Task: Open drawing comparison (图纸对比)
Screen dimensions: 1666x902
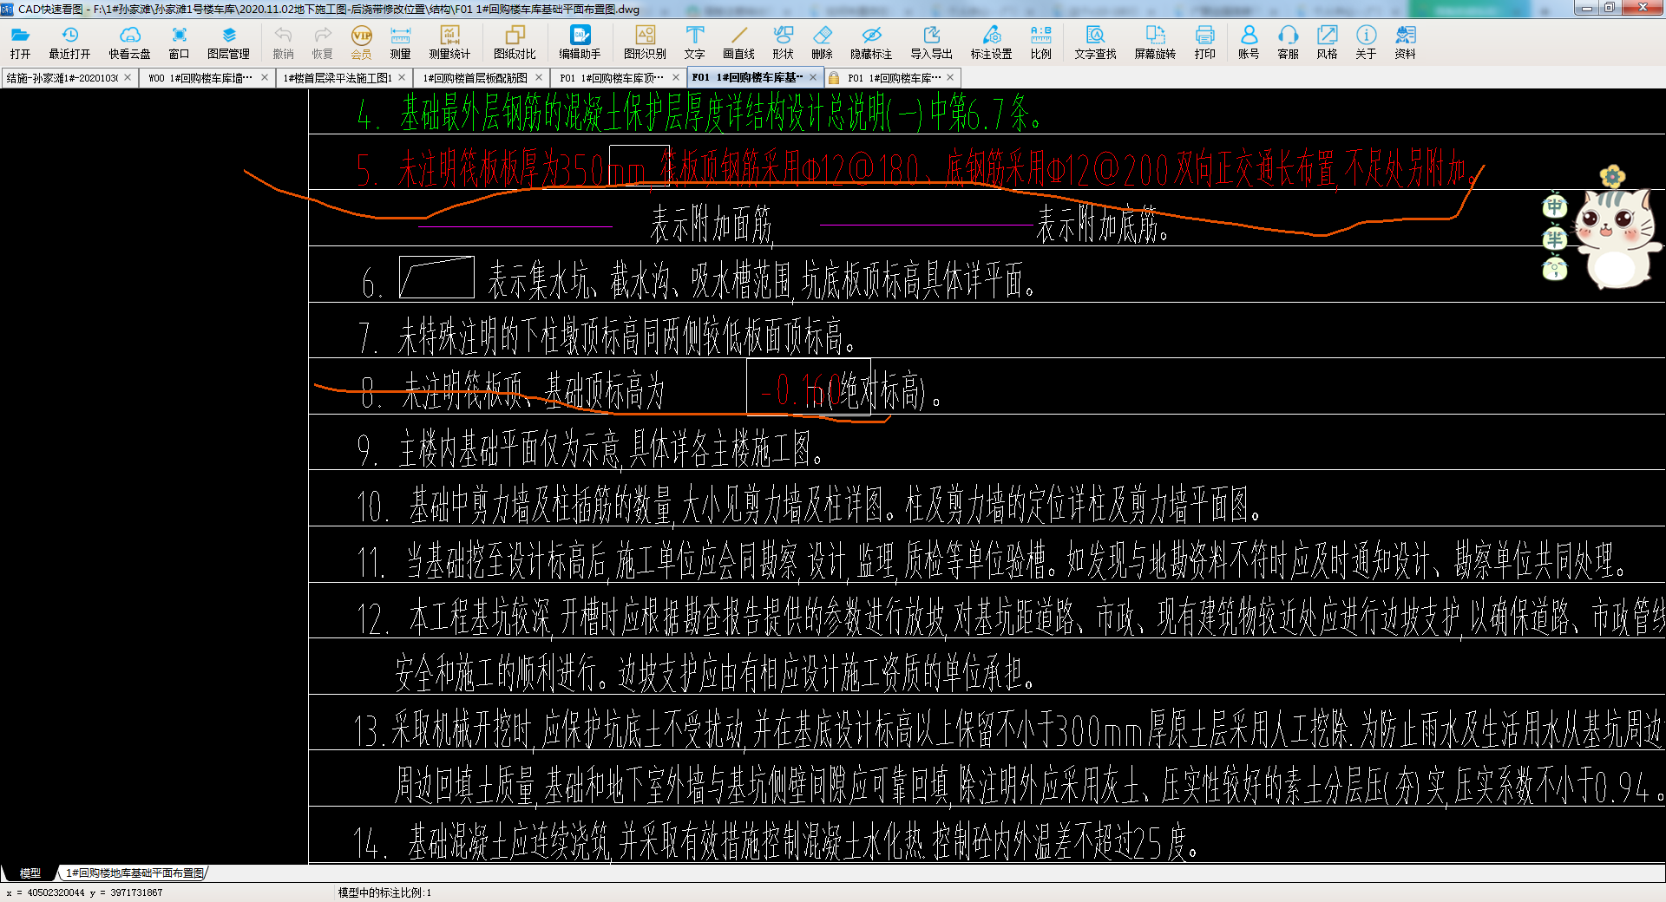Action: click(x=515, y=42)
